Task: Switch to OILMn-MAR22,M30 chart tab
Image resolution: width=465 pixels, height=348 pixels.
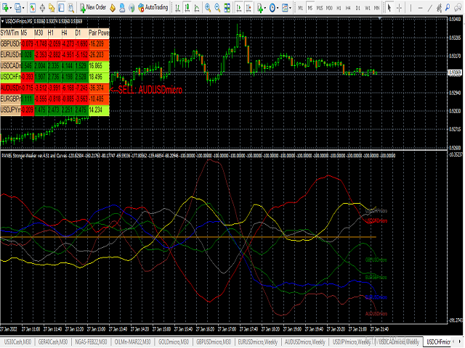Action: (132, 342)
